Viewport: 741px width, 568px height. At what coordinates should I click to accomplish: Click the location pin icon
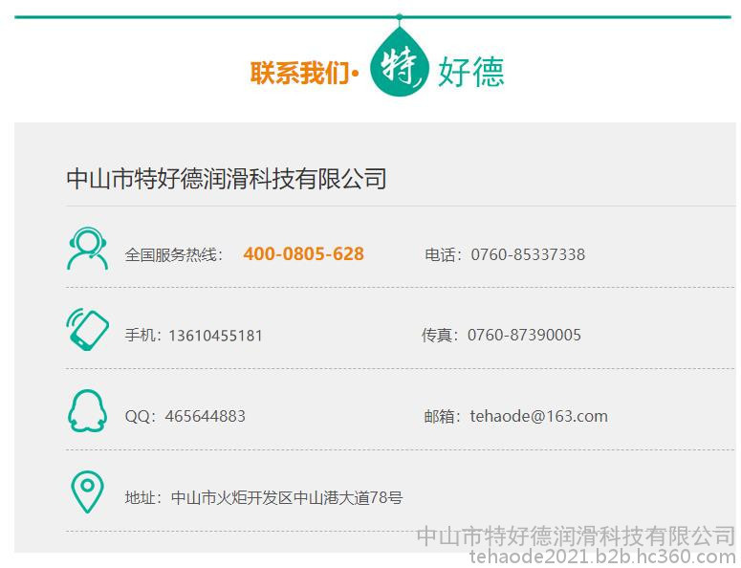[x=87, y=492]
